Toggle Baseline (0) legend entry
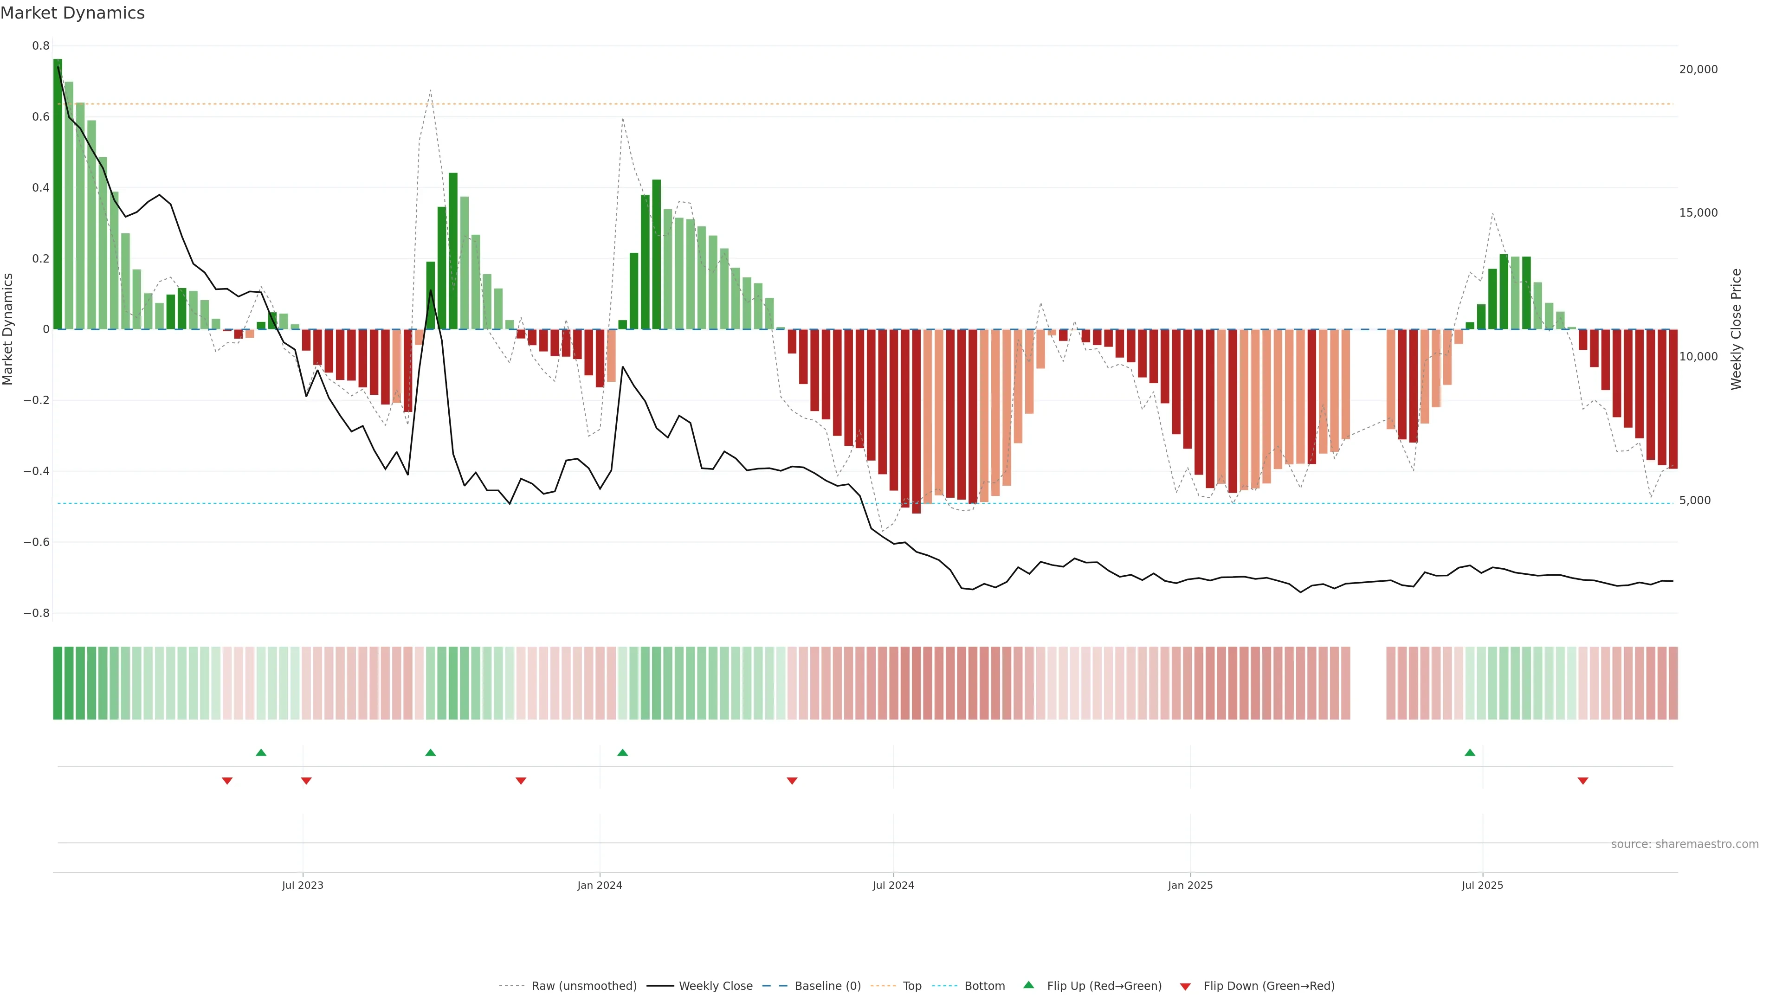The height and width of the screenshot is (1002, 1782). 827,986
